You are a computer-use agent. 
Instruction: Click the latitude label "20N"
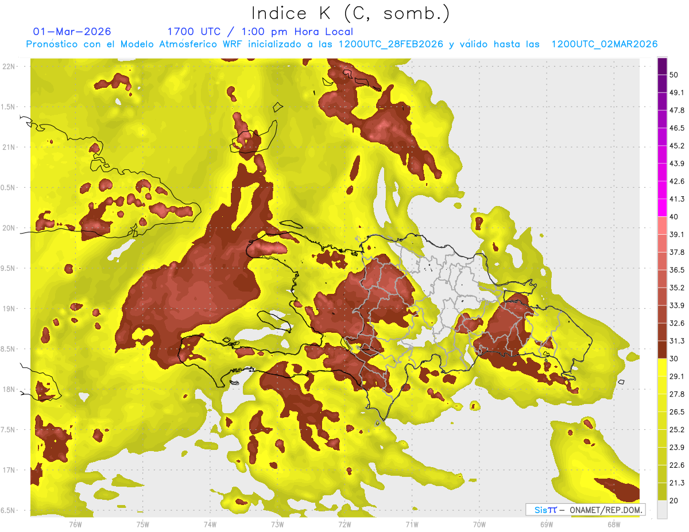coord(8,228)
